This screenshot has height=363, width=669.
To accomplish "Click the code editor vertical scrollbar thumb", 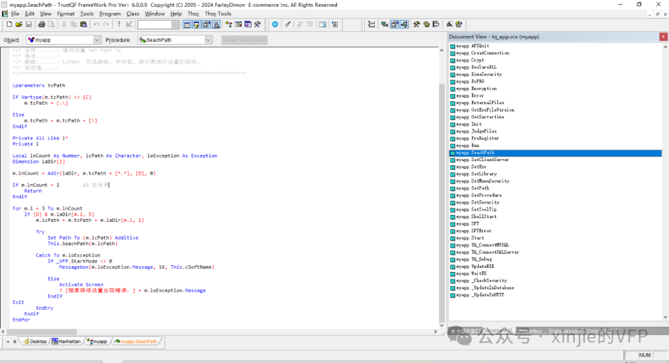I will pyautogui.click(x=442, y=203).
